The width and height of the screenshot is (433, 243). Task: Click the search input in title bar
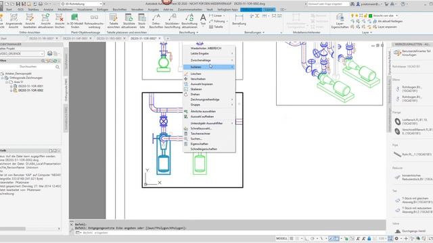329,4
